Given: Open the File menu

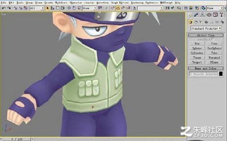Looking at the screenshot, I should (3, 2).
